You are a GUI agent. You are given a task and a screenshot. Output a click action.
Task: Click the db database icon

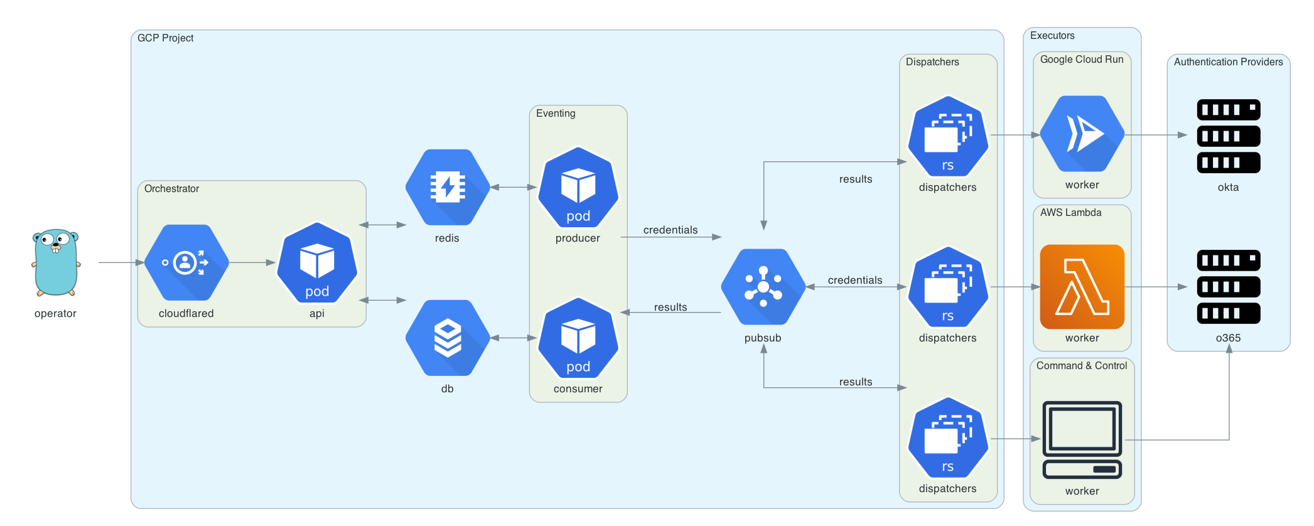click(448, 338)
